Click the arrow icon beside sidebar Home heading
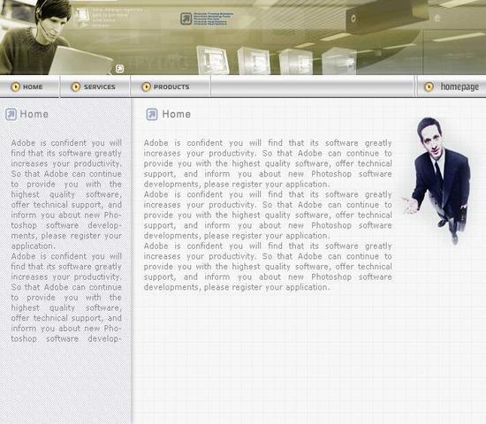 tap(11, 114)
